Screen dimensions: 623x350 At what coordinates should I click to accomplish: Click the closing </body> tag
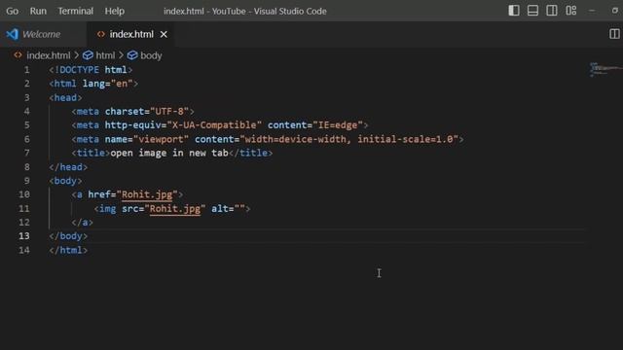click(x=68, y=236)
